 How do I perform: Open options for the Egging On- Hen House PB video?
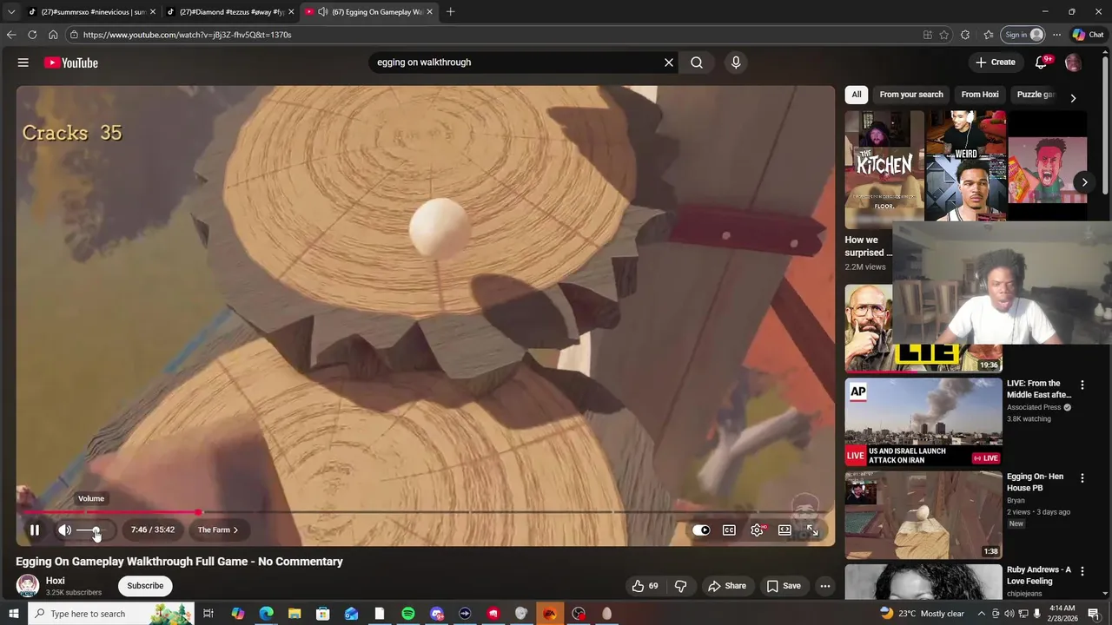(x=1082, y=478)
